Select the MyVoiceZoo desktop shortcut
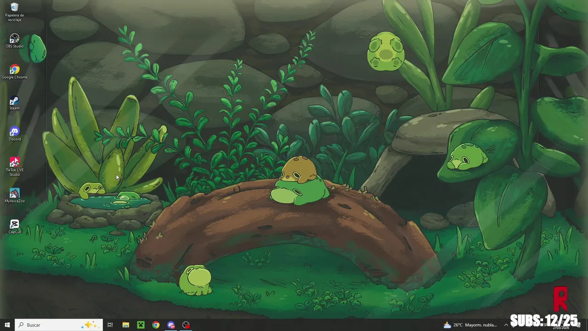The image size is (588, 331). [x=15, y=195]
